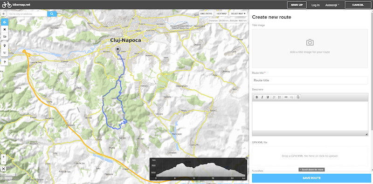The width and height of the screenshot is (373, 184).
Task: Click the remove link icon
Action: [292, 97]
